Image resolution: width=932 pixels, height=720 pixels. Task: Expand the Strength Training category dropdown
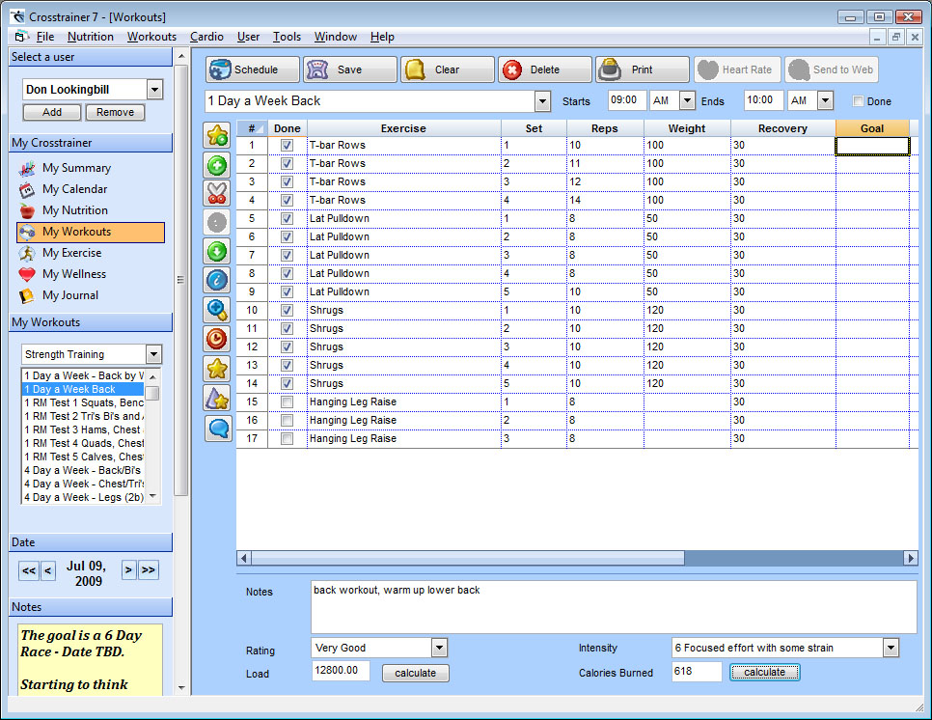click(x=153, y=354)
